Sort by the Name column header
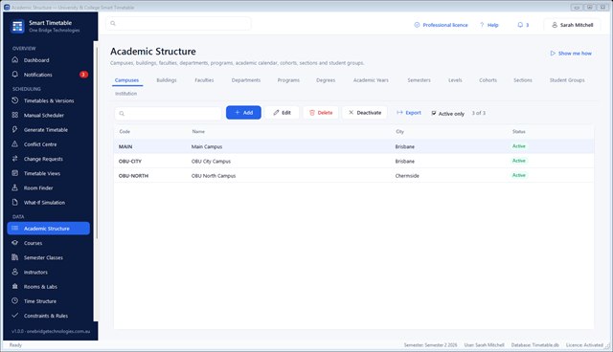The height and width of the screenshot is (352, 613). point(198,131)
